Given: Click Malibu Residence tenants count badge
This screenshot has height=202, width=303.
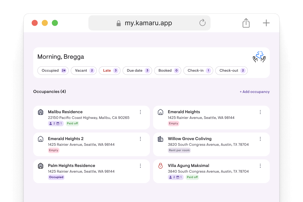Looking at the screenshot, I should [x=56, y=123].
